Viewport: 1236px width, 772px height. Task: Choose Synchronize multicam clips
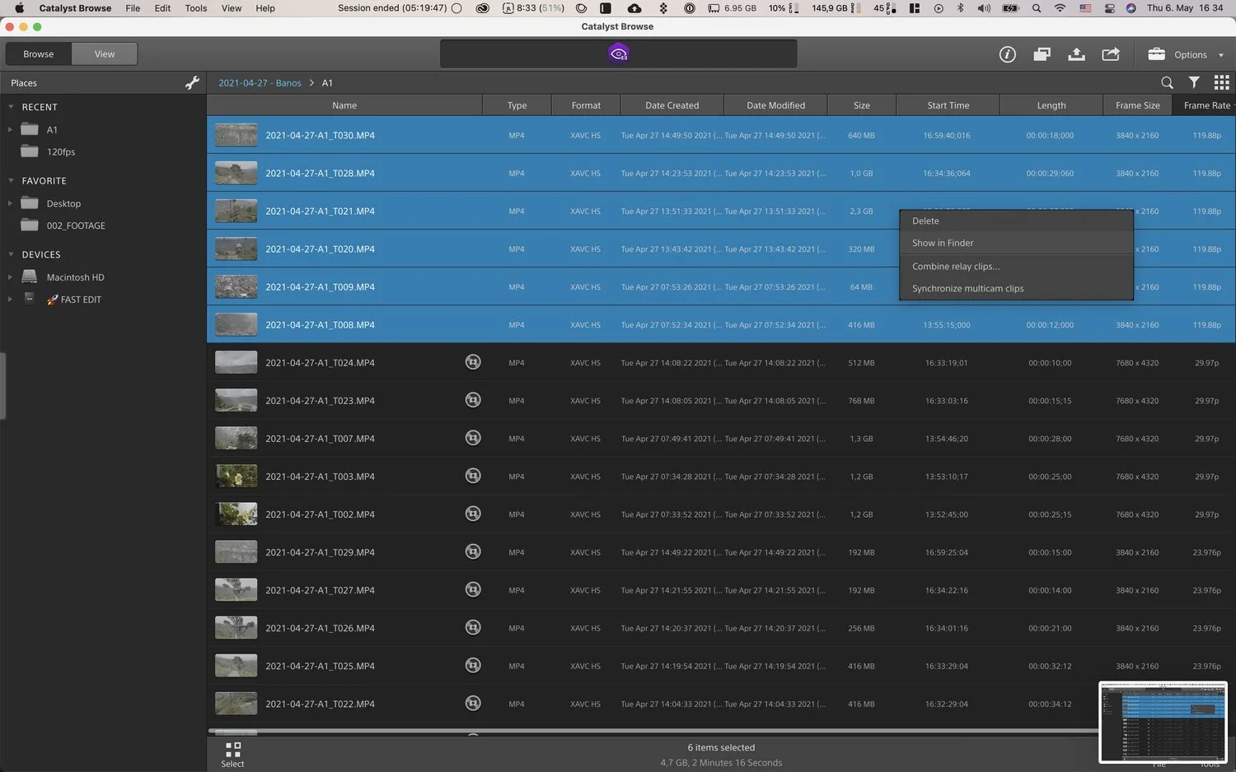pyautogui.click(x=1016, y=288)
